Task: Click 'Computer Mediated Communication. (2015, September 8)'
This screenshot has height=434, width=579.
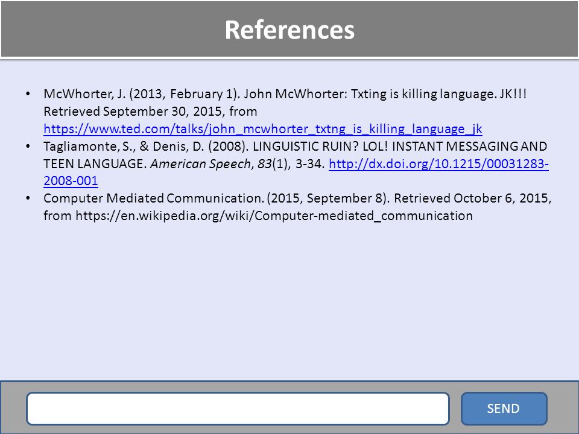Action: pos(217,198)
